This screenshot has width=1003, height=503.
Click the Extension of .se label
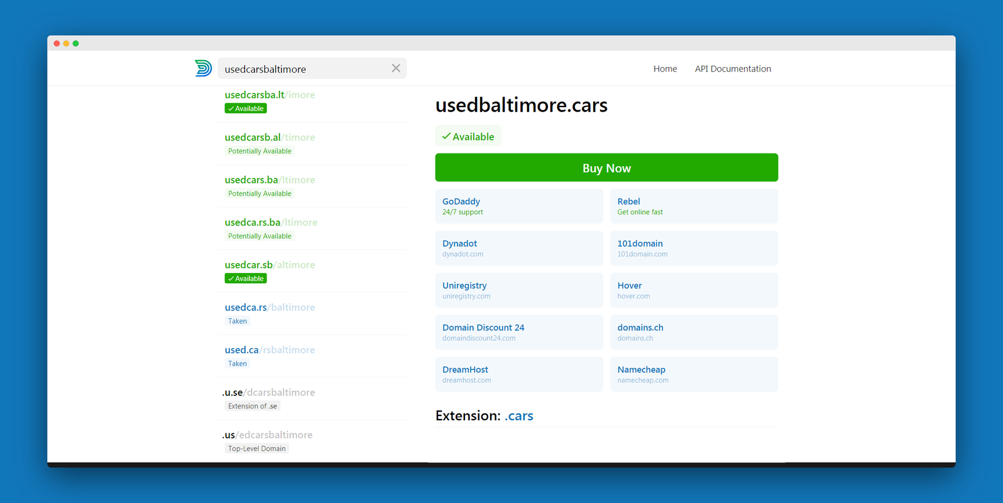[x=253, y=407]
